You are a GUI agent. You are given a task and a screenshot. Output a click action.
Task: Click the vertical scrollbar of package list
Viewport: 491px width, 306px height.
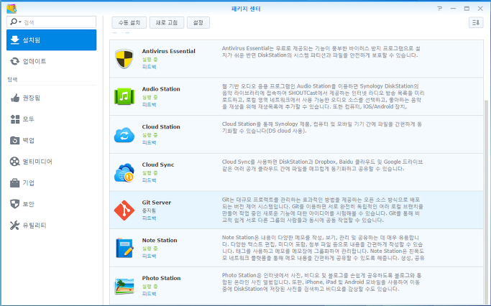[x=487, y=200]
